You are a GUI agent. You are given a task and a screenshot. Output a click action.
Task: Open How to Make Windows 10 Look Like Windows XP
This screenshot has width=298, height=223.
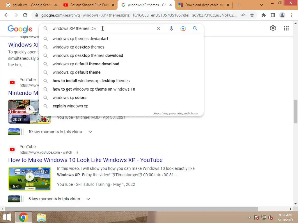point(85,160)
